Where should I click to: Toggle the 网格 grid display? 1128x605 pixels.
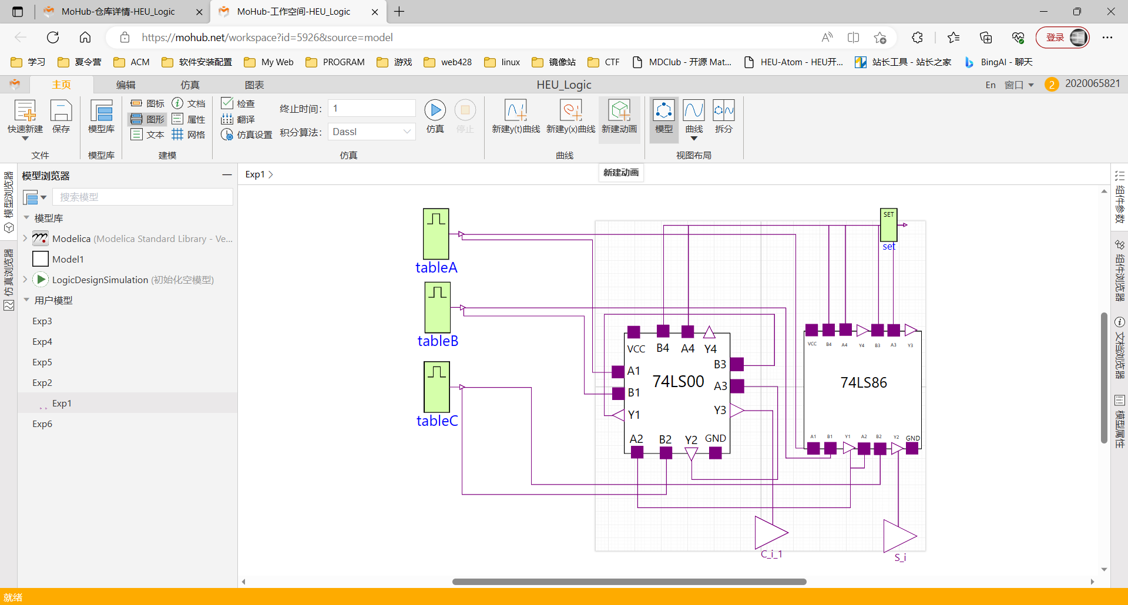[189, 135]
